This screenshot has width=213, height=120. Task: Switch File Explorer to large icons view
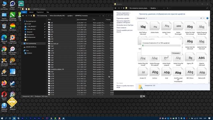144,96
